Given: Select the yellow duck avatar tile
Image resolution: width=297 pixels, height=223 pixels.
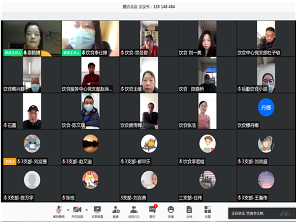Looking at the screenshot, I should coord(149,144).
